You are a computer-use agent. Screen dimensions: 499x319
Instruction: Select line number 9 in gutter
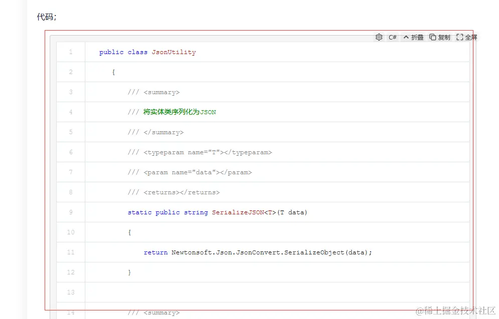point(71,212)
